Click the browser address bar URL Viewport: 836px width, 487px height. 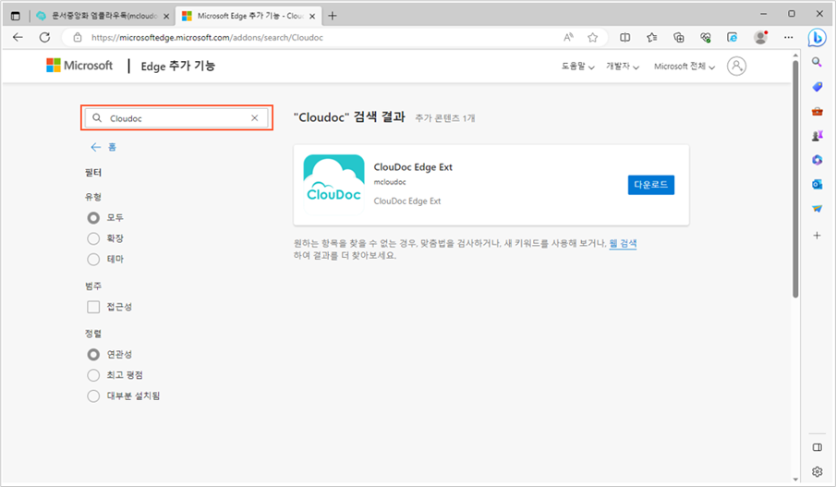207,37
